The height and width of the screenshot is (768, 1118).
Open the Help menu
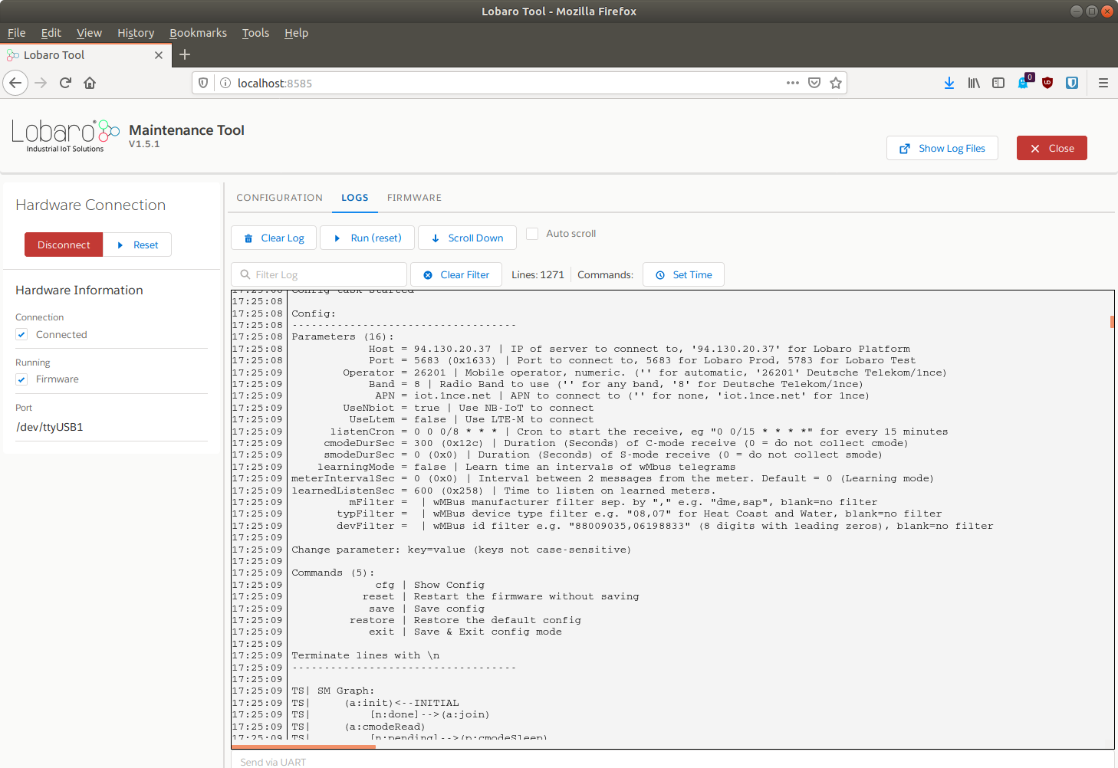(x=296, y=33)
